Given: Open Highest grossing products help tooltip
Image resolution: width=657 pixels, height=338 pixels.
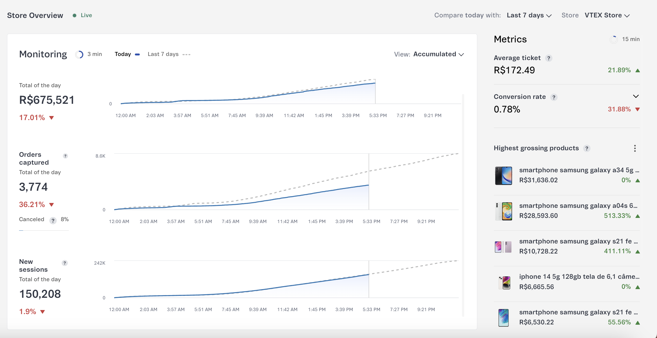Looking at the screenshot, I should point(587,148).
